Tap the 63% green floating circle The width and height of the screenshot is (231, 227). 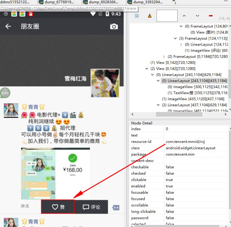(5, 93)
